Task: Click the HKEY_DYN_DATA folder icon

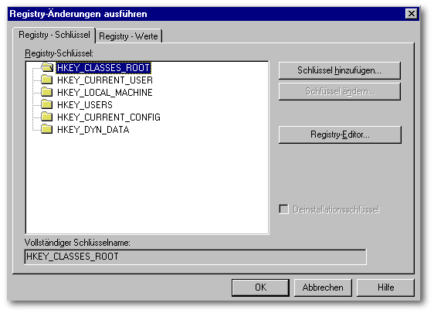Action: pyautogui.click(x=47, y=129)
